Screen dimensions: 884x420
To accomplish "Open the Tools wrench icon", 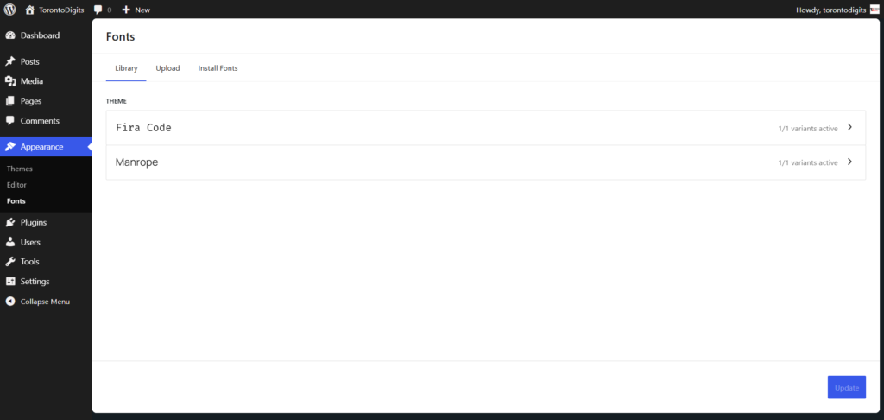I will (10, 262).
